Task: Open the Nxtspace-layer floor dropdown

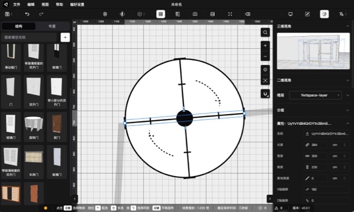Action: pyautogui.click(x=316, y=95)
